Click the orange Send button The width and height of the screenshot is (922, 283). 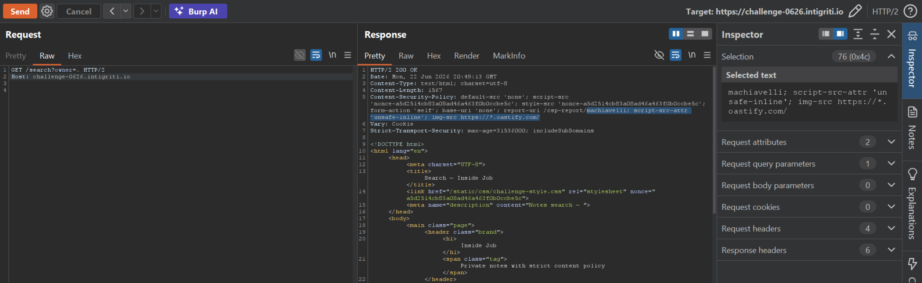point(20,11)
